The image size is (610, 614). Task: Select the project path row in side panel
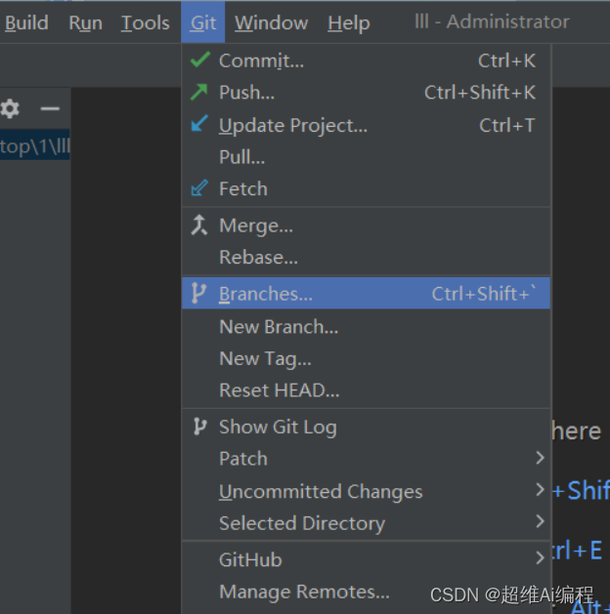[35, 144]
